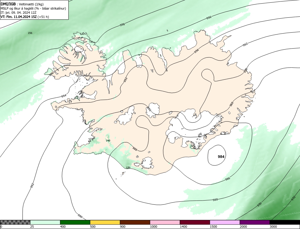The height and width of the screenshot is (229, 300).
Task: Select the pink 1000–1400 legend swatch
Action: 165,222
